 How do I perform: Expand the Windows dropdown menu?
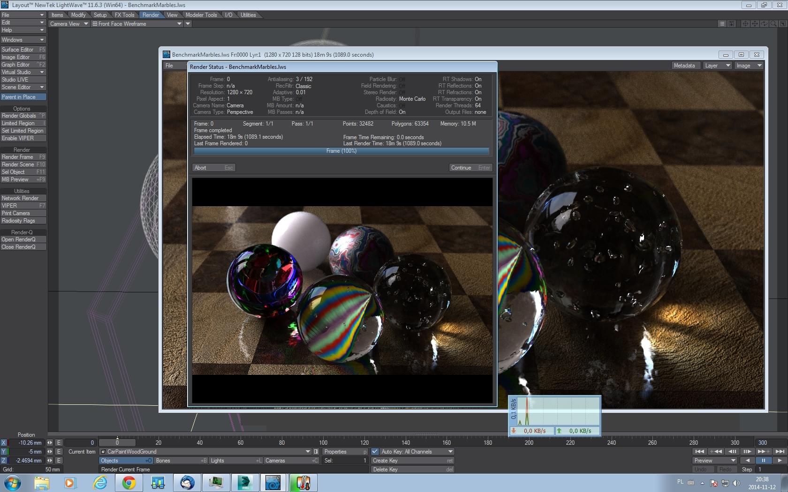coord(23,40)
